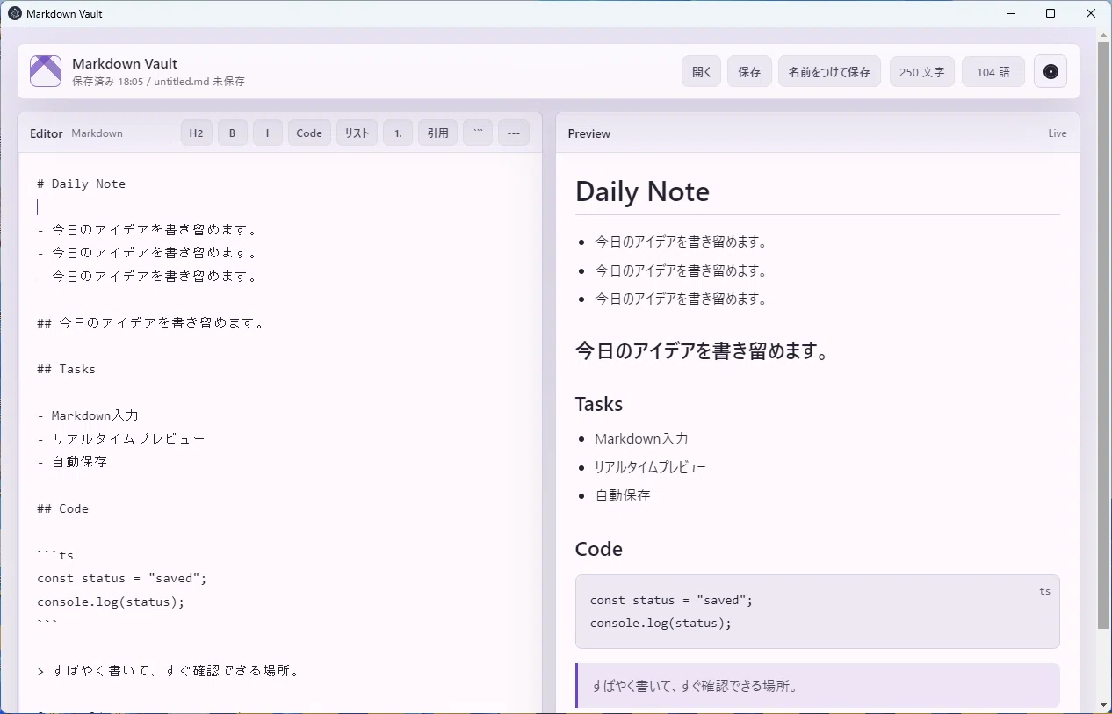
Task: Click the Code heading in preview
Action: click(599, 549)
